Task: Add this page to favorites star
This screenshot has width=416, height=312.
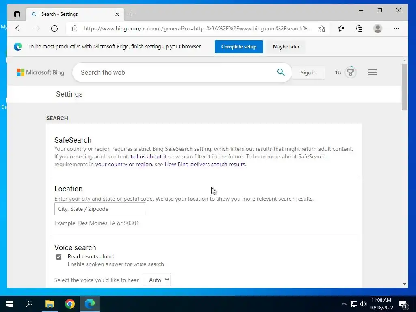Action: [322, 28]
